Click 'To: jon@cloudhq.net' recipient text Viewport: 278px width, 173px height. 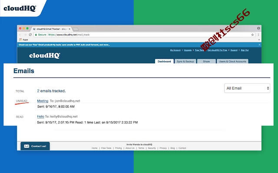[x=65, y=101]
